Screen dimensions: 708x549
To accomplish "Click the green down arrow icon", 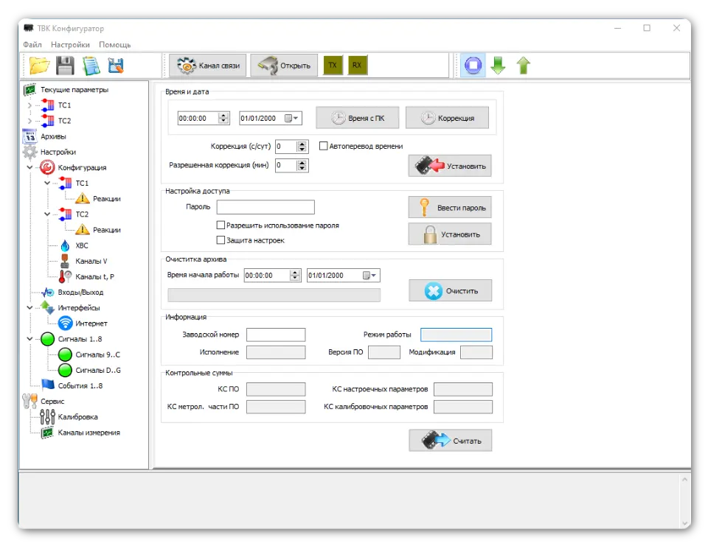I will (x=498, y=66).
